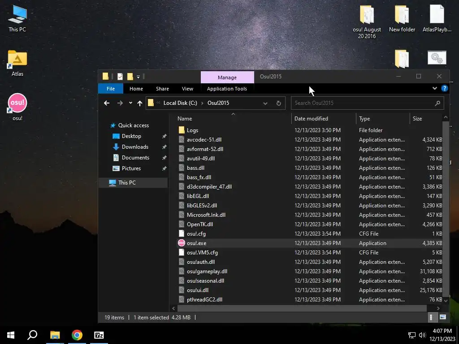Select the osu!.cfg file
The height and width of the screenshot is (344, 459).
coord(196,234)
